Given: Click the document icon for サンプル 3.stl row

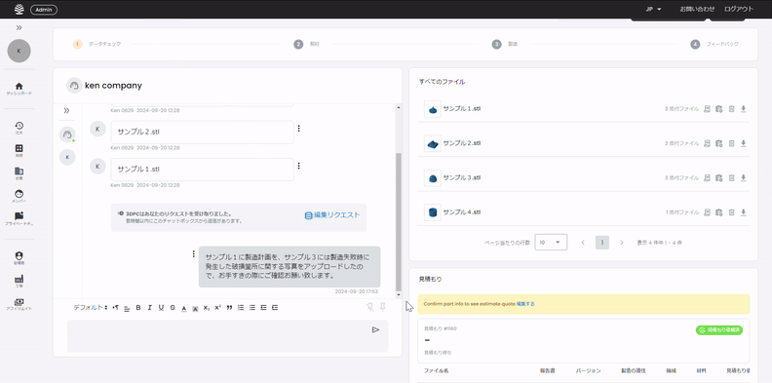Looking at the screenshot, I should [x=707, y=177].
